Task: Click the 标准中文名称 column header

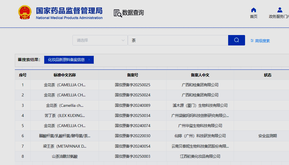Action: 65,75
